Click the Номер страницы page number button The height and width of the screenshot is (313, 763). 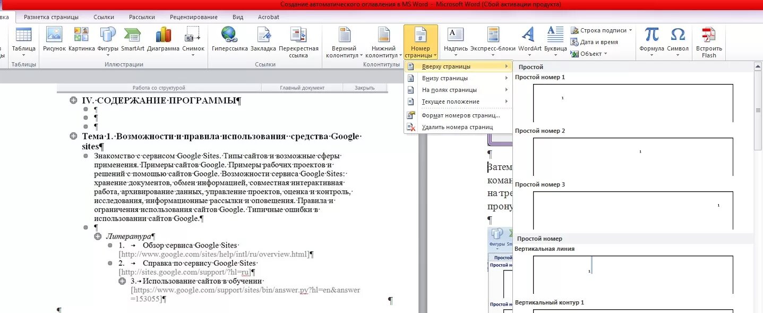click(x=421, y=43)
